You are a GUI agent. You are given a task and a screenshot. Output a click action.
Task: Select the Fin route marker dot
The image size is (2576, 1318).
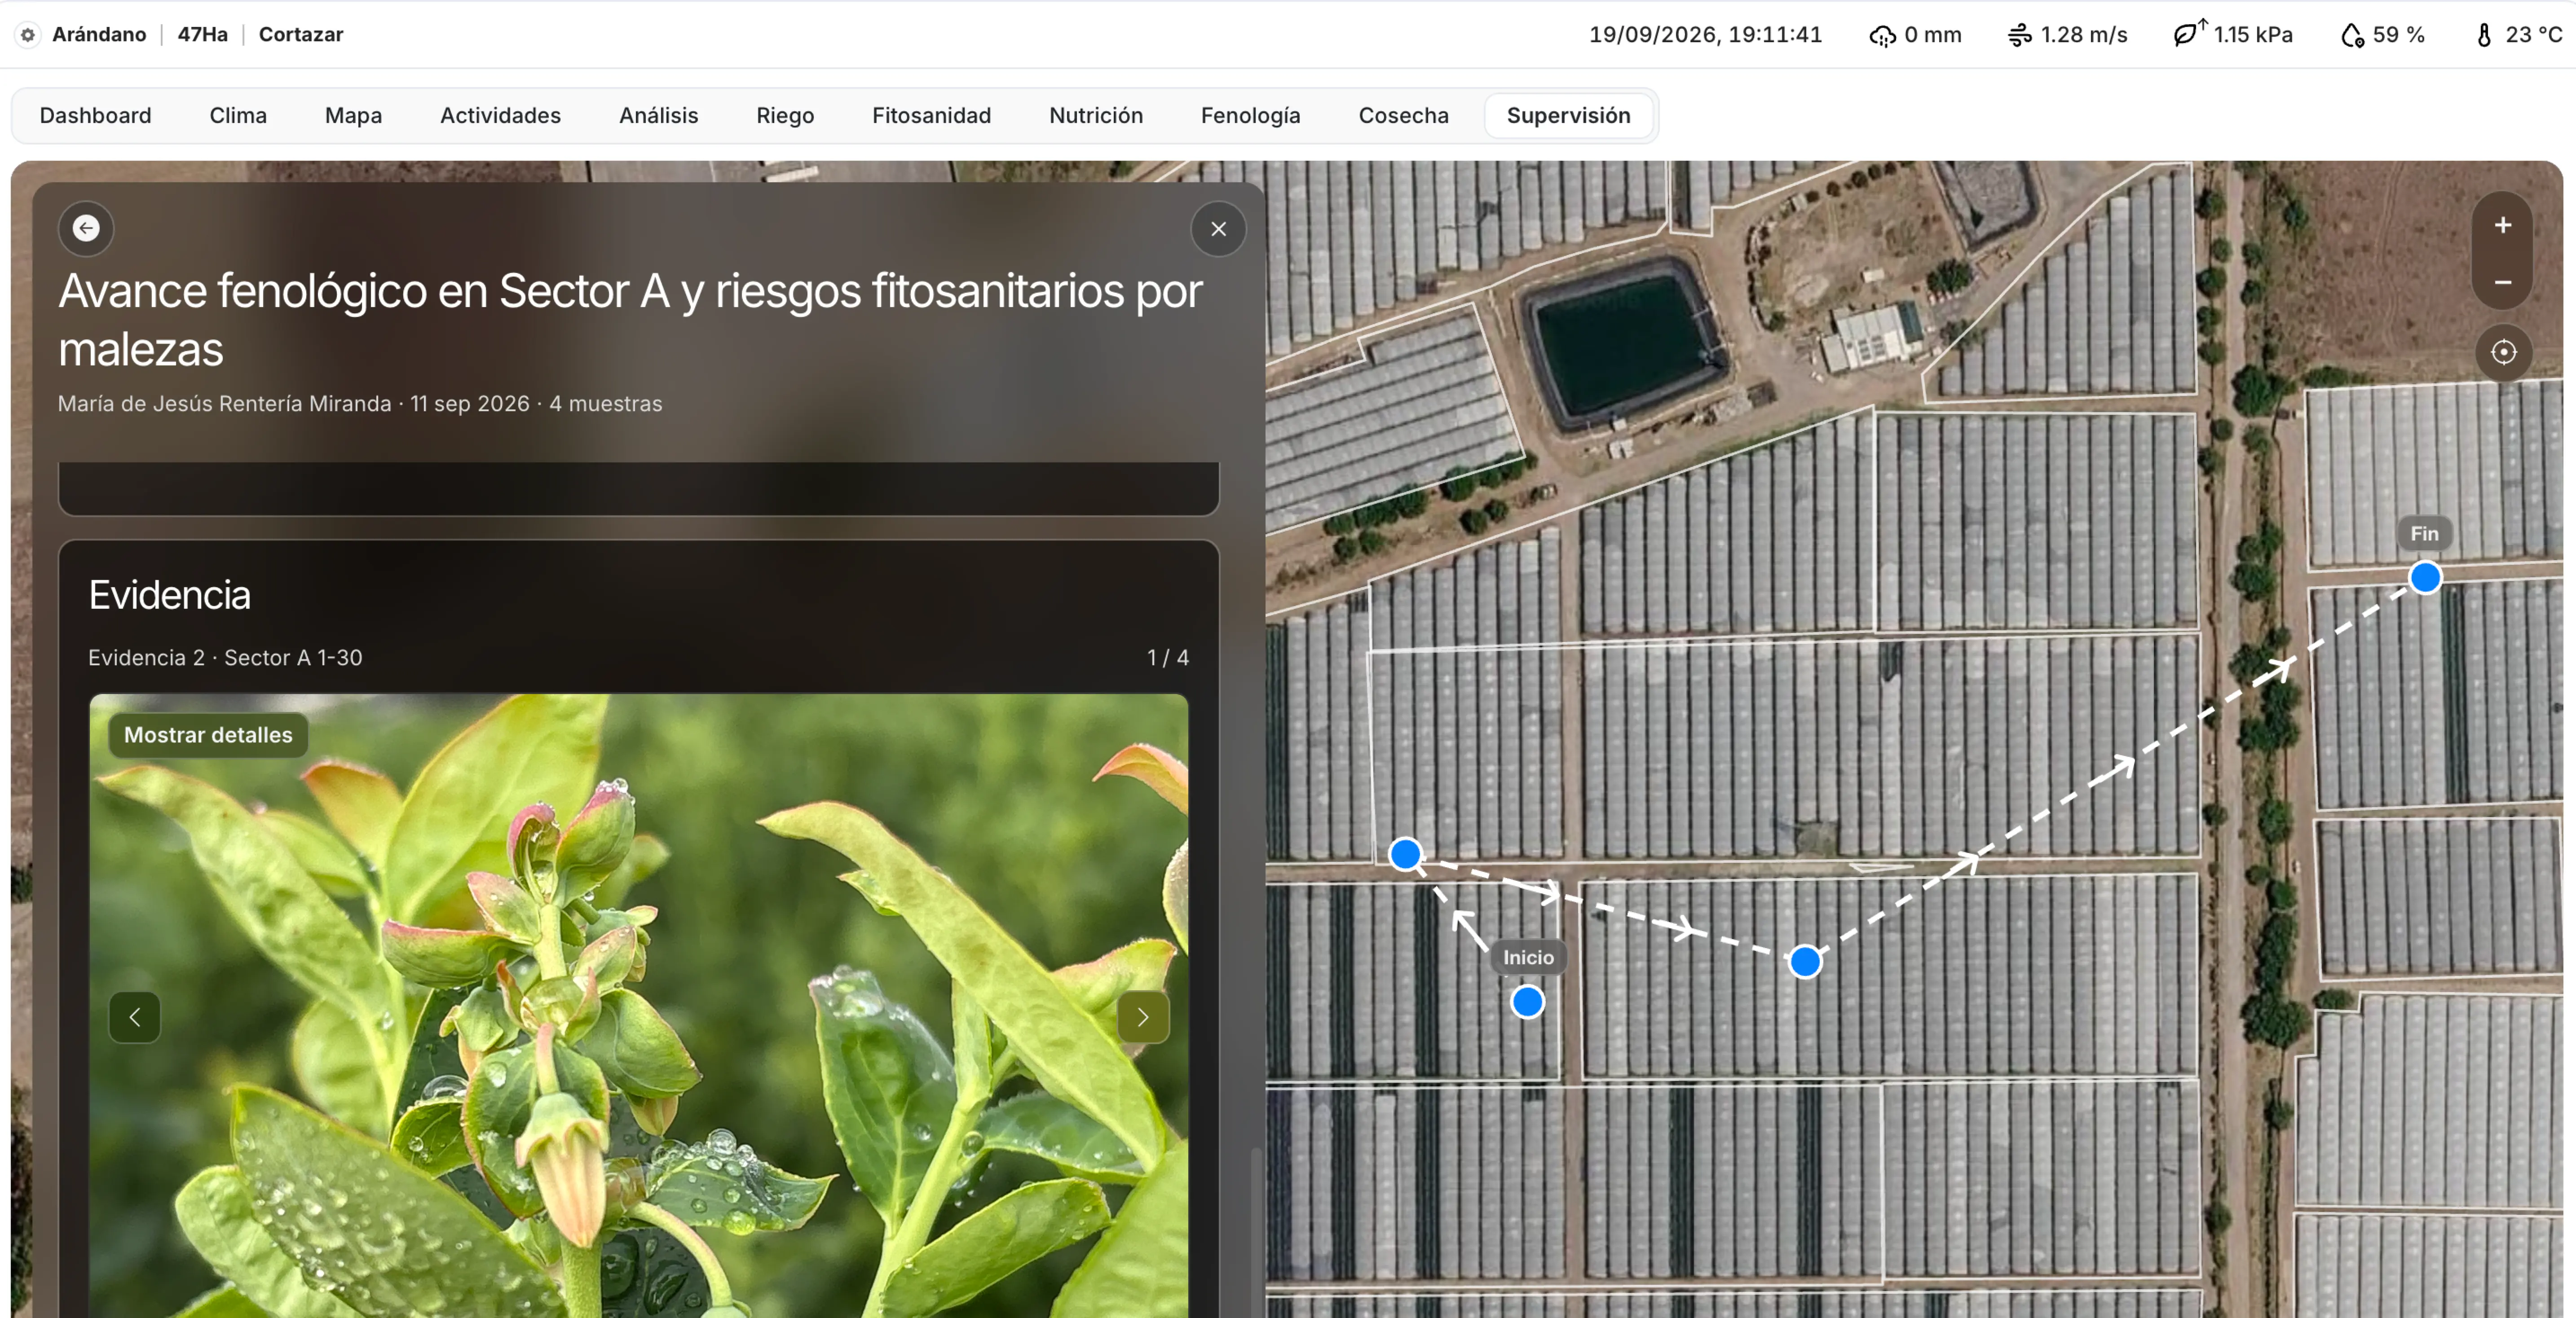pos(2425,578)
